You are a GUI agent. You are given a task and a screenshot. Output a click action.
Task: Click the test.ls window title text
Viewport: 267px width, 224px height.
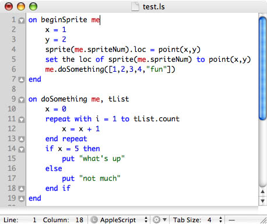[x=153, y=7]
